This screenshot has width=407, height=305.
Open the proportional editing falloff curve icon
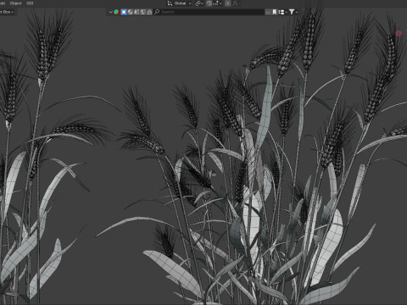tap(235, 3)
